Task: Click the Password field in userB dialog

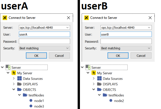Action: (x=126, y=41)
